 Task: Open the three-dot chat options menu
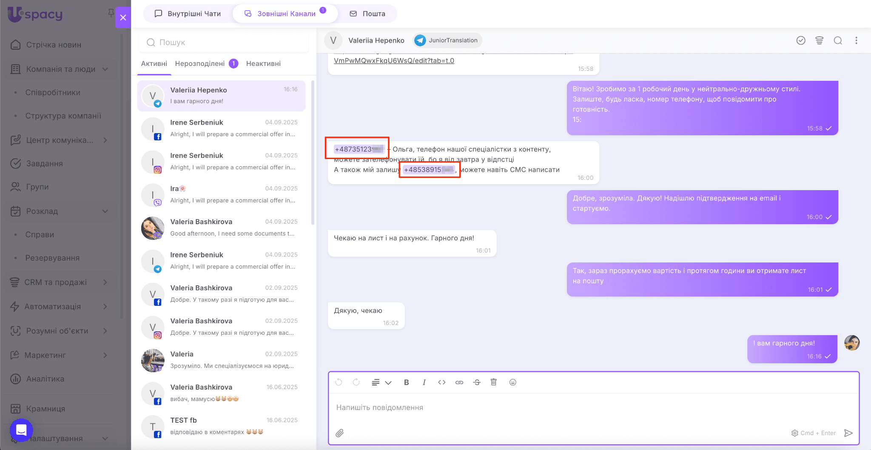pyautogui.click(x=857, y=40)
